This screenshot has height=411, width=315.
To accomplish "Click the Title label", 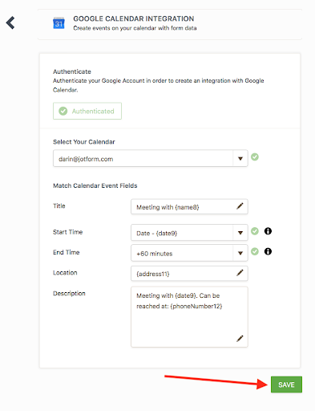I will [x=59, y=205].
